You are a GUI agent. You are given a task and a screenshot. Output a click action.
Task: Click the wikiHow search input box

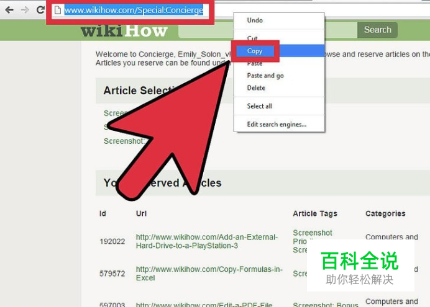(267, 30)
